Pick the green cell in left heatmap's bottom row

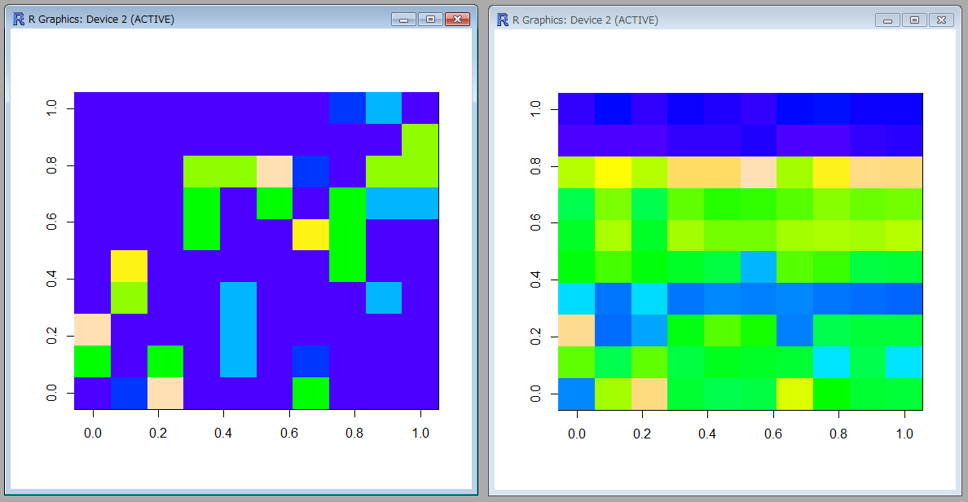click(x=310, y=393)
